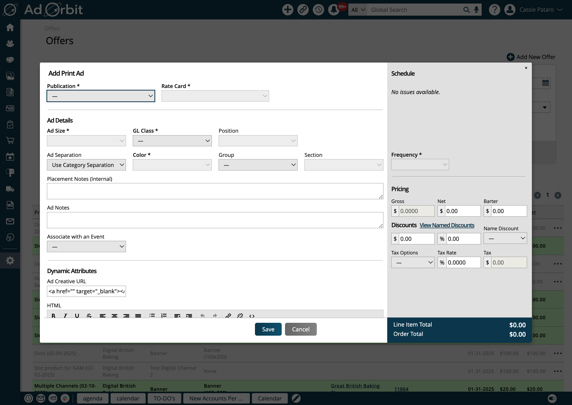Expand the GL Class dropdown

point(172,141)
